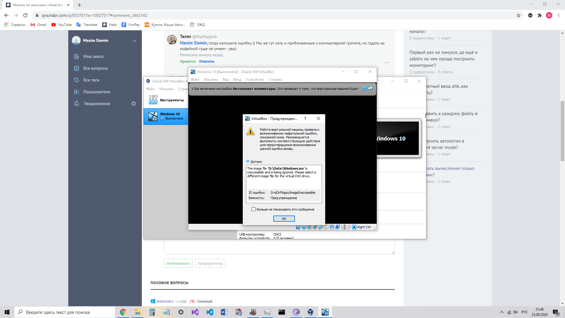Image resolution: width=565 pixels, height=318 pixels.
Task: Click the РУС language indicator in tray
Action: click(524, 312)
